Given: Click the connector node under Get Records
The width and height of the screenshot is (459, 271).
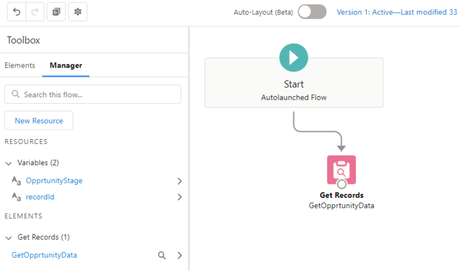Looking at the screenshot, I should coord(342,184).
